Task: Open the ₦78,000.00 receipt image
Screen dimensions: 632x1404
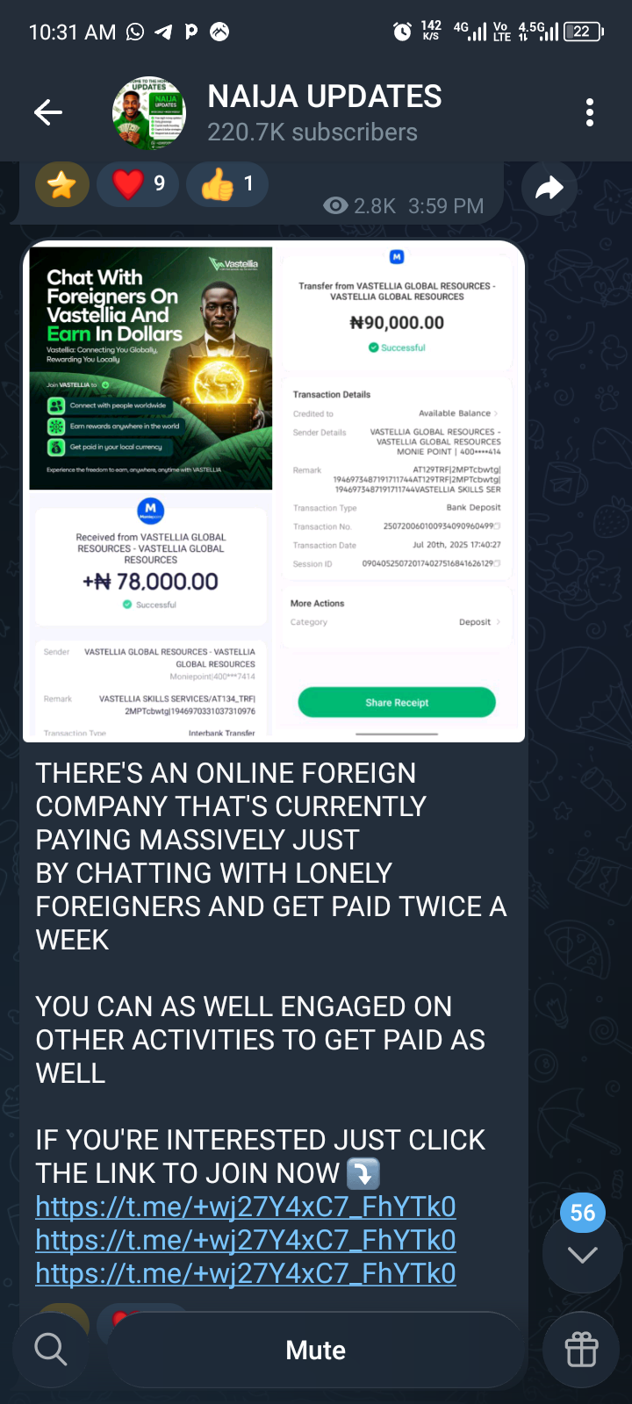Action: (x=151, y=614)
